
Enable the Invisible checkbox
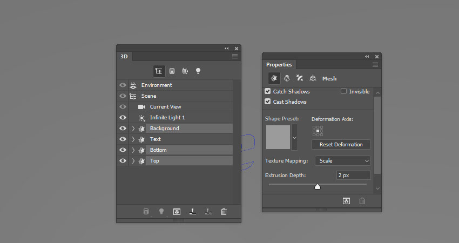tap(343, 91)
